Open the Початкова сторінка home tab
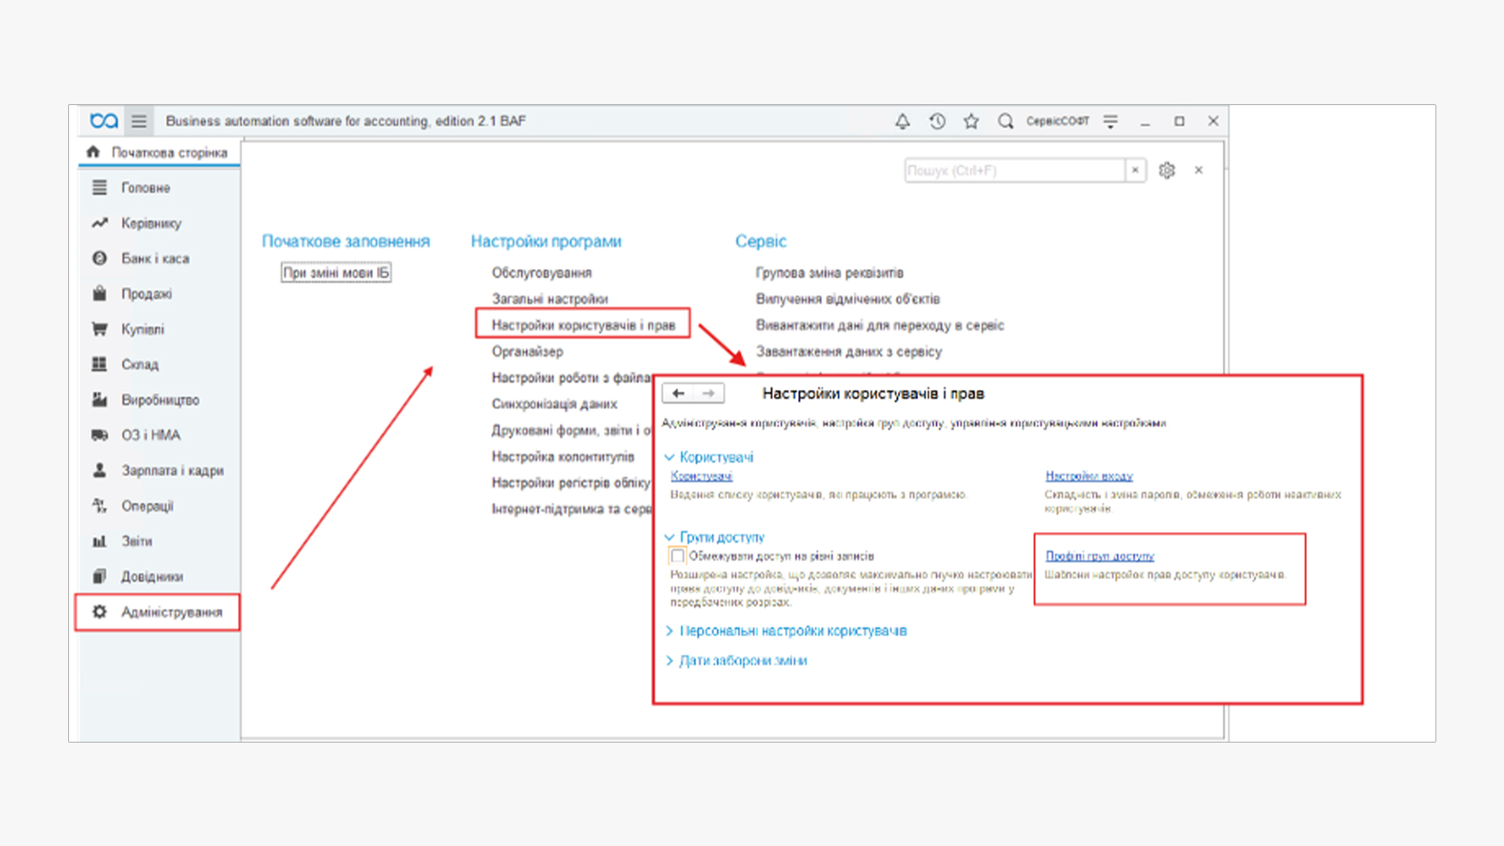 [159, 152]
